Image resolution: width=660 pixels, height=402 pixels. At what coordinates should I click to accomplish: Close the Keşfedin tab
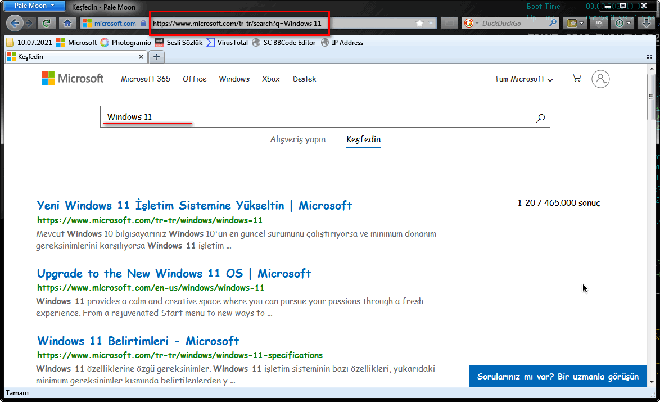click(x=141, y=56)
